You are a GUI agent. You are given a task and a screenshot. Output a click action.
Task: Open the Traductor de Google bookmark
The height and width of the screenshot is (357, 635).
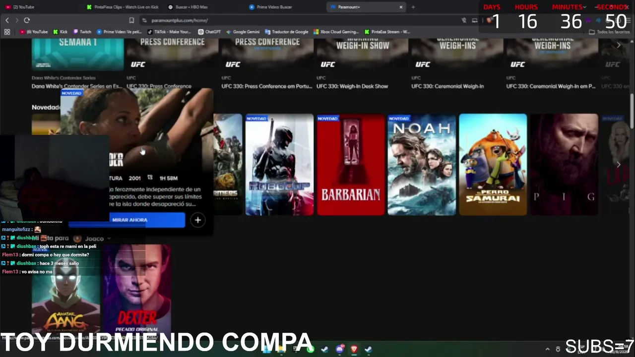287,32
